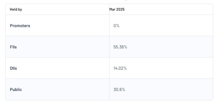Select the Public row label
218x104 pixels.
(x=16, y=90)
